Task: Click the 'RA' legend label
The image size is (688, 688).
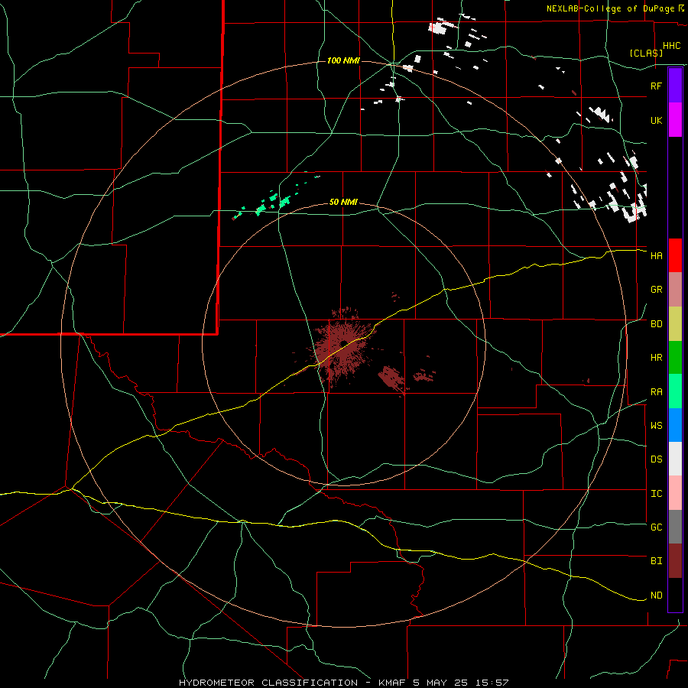Action: (x=656, y=392)
